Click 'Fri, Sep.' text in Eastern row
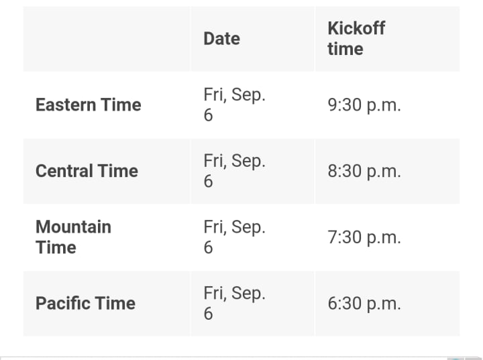This screenshot has width=483, height=360. click(x=234, y=95)
